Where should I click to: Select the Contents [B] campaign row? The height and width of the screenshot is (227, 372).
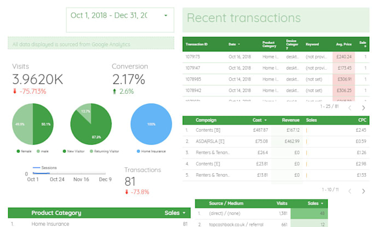coord(276,130)
